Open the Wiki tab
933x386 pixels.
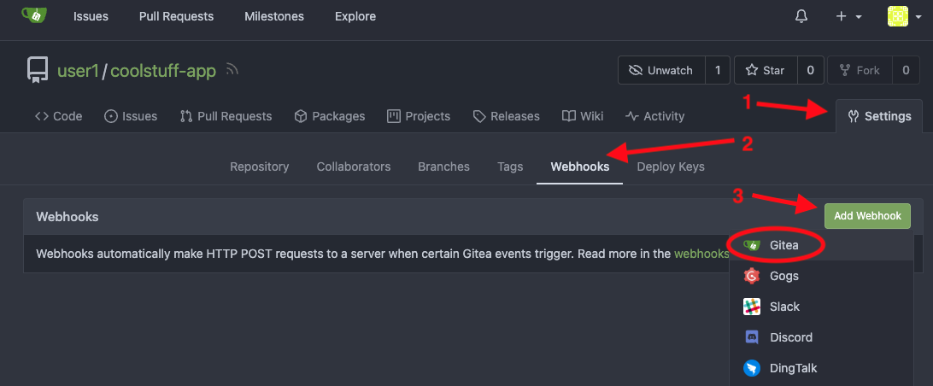(583, 117)
